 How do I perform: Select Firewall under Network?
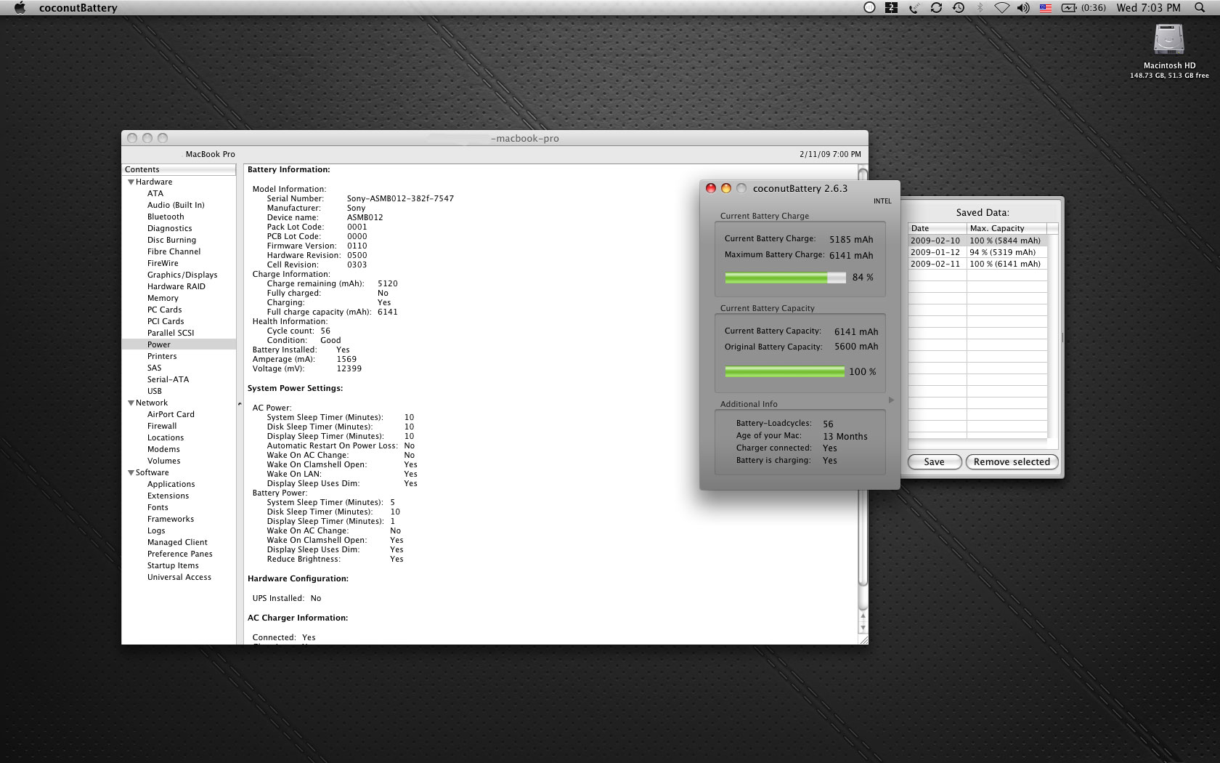point(162,426)
